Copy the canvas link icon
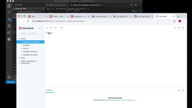 point(183,28)
